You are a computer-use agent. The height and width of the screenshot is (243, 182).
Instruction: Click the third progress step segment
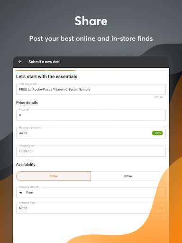tap(91, 70)
